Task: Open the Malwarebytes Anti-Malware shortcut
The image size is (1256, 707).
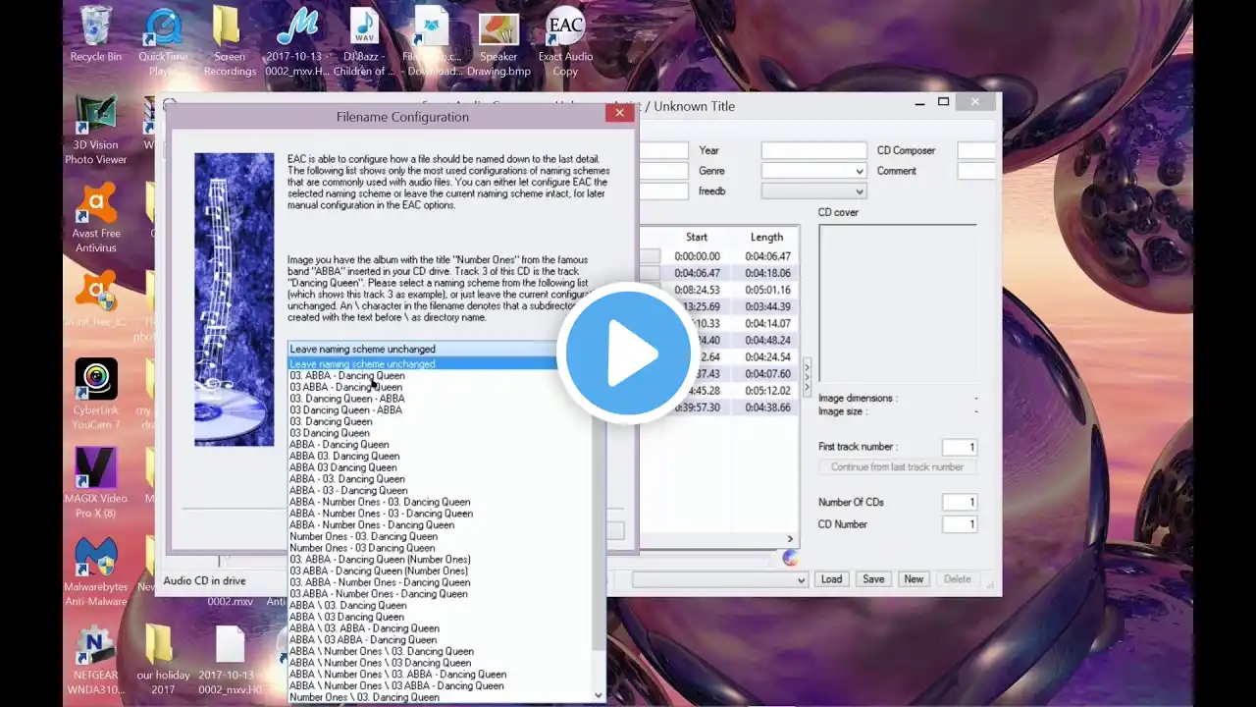Action: coord(96,571)
